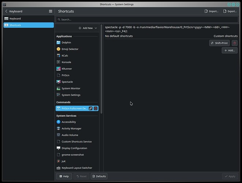The image size is (242, 183).
Task: Import a shortcuts scheme
Action: click(212, 11)
